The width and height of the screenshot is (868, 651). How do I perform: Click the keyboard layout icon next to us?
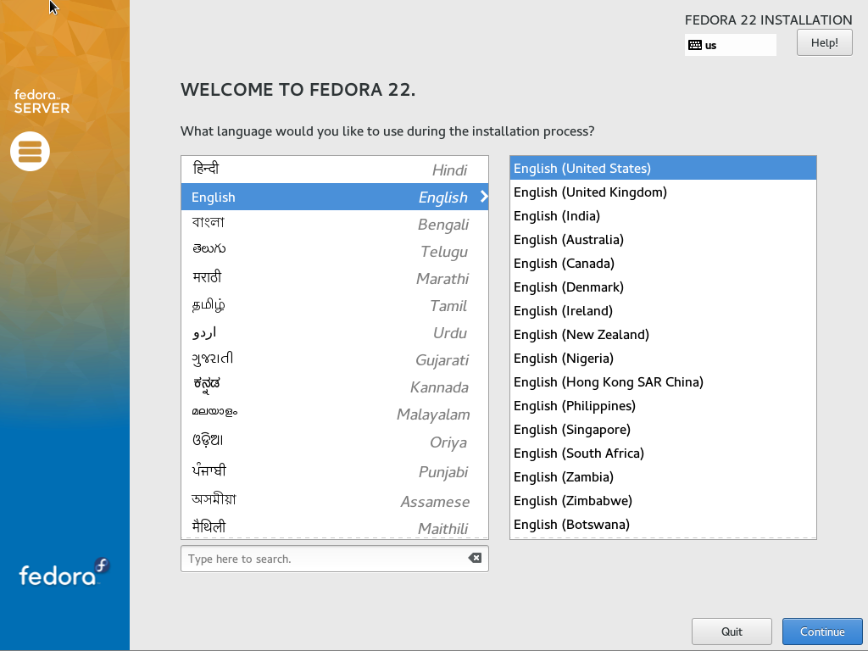click(695, 45)
